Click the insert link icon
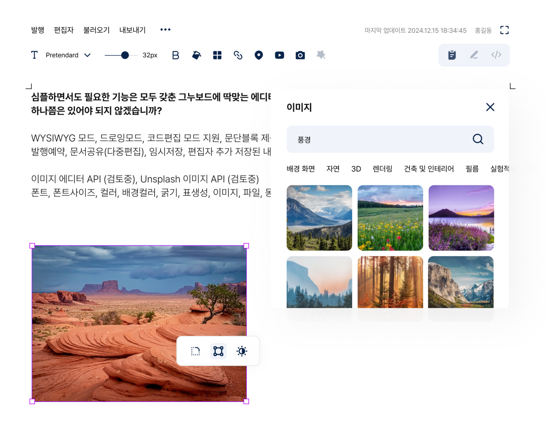 coord(238,55)
